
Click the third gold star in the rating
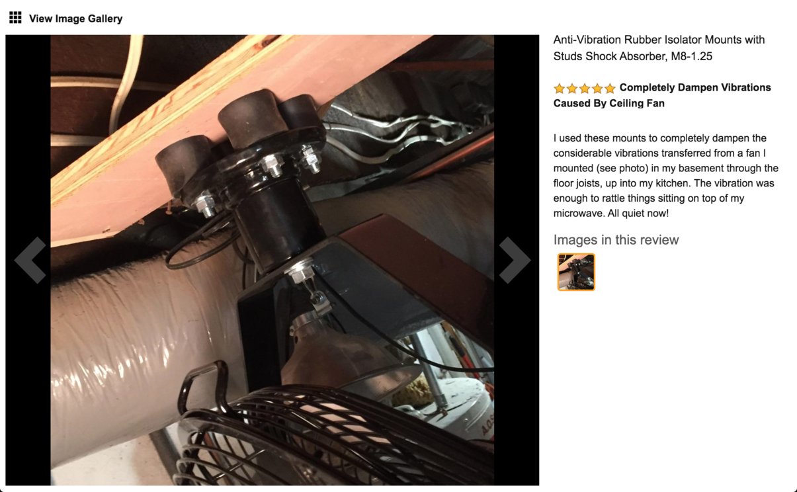pos(585,88)
